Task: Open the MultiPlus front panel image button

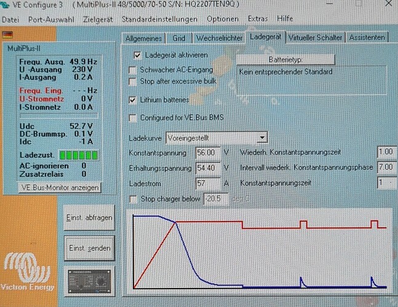Action: click(89, 281)
